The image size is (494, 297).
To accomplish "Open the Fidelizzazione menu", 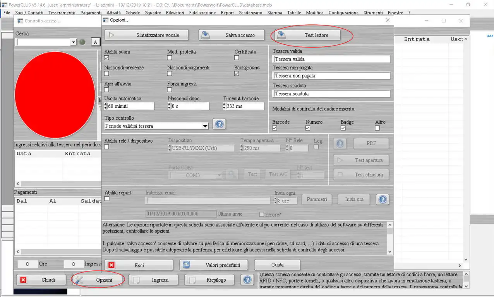I will [x=202, y=13].
